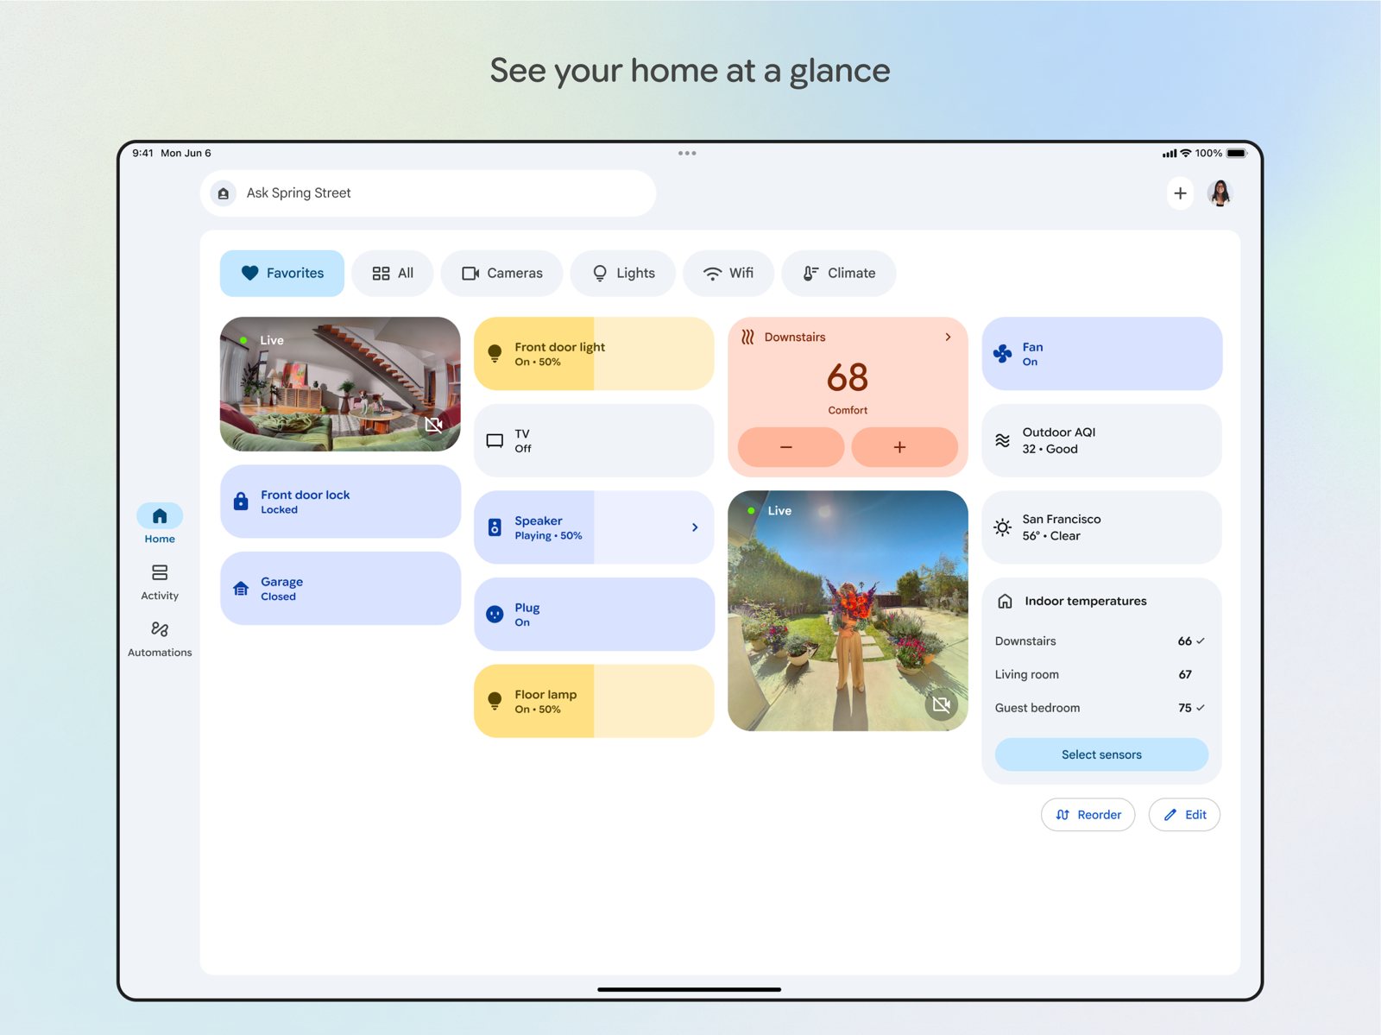This screenshot has height=1035, width=1381.
Task: Switch to the Cameras tab
Action: tap(501, 274)
